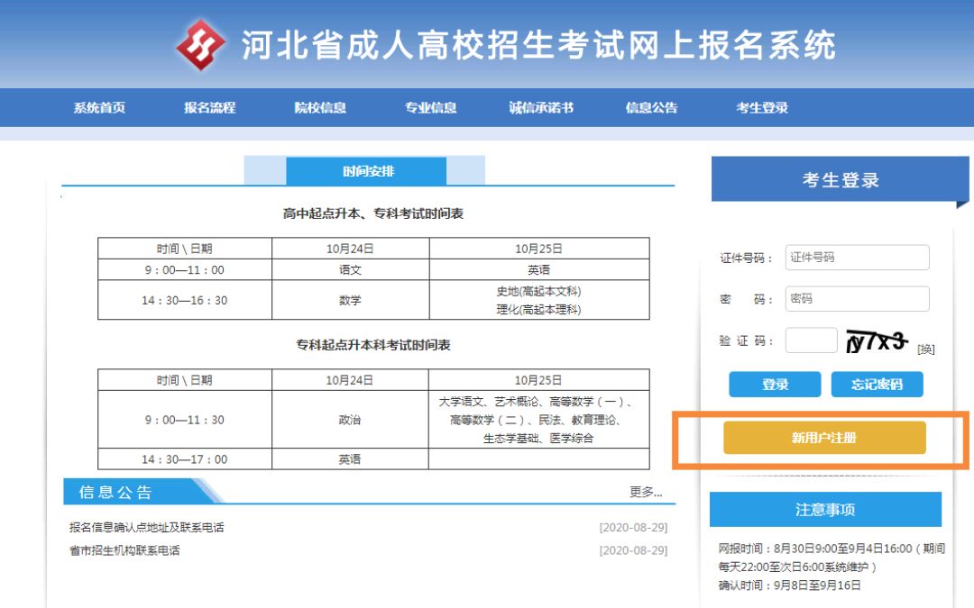Click the 忘记密码 button

[x=878, y=384]
